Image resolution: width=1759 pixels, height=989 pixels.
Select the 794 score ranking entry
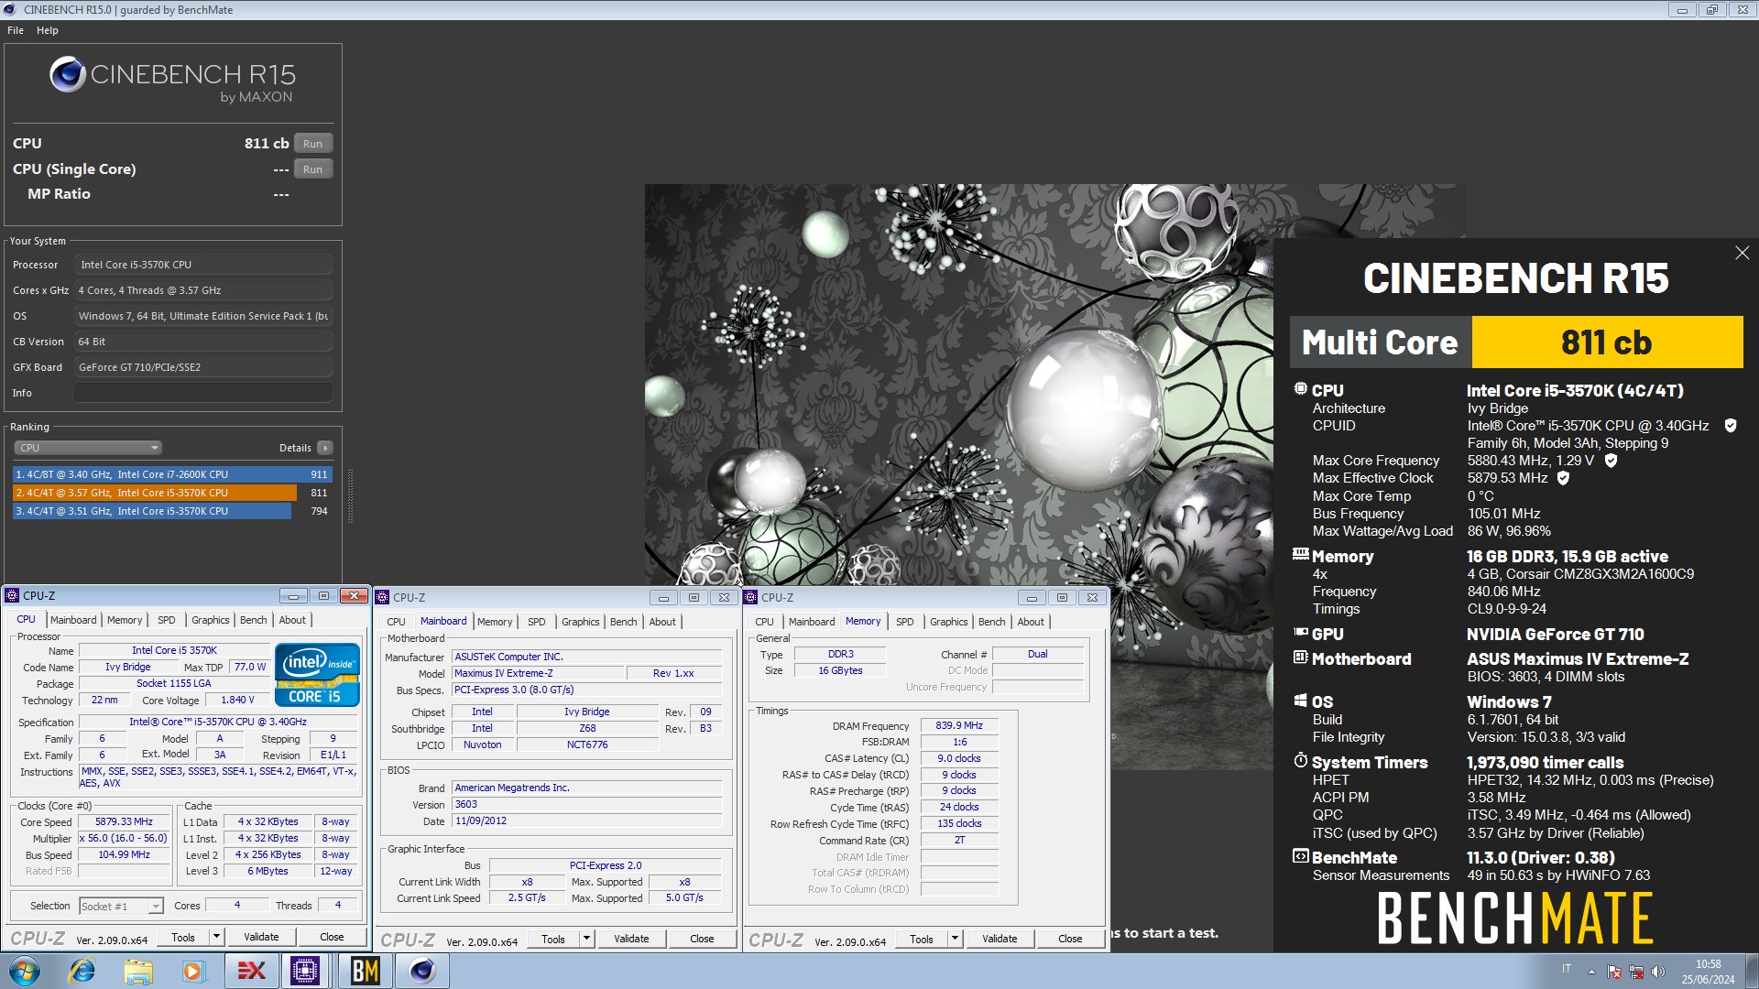click(172, 511)
